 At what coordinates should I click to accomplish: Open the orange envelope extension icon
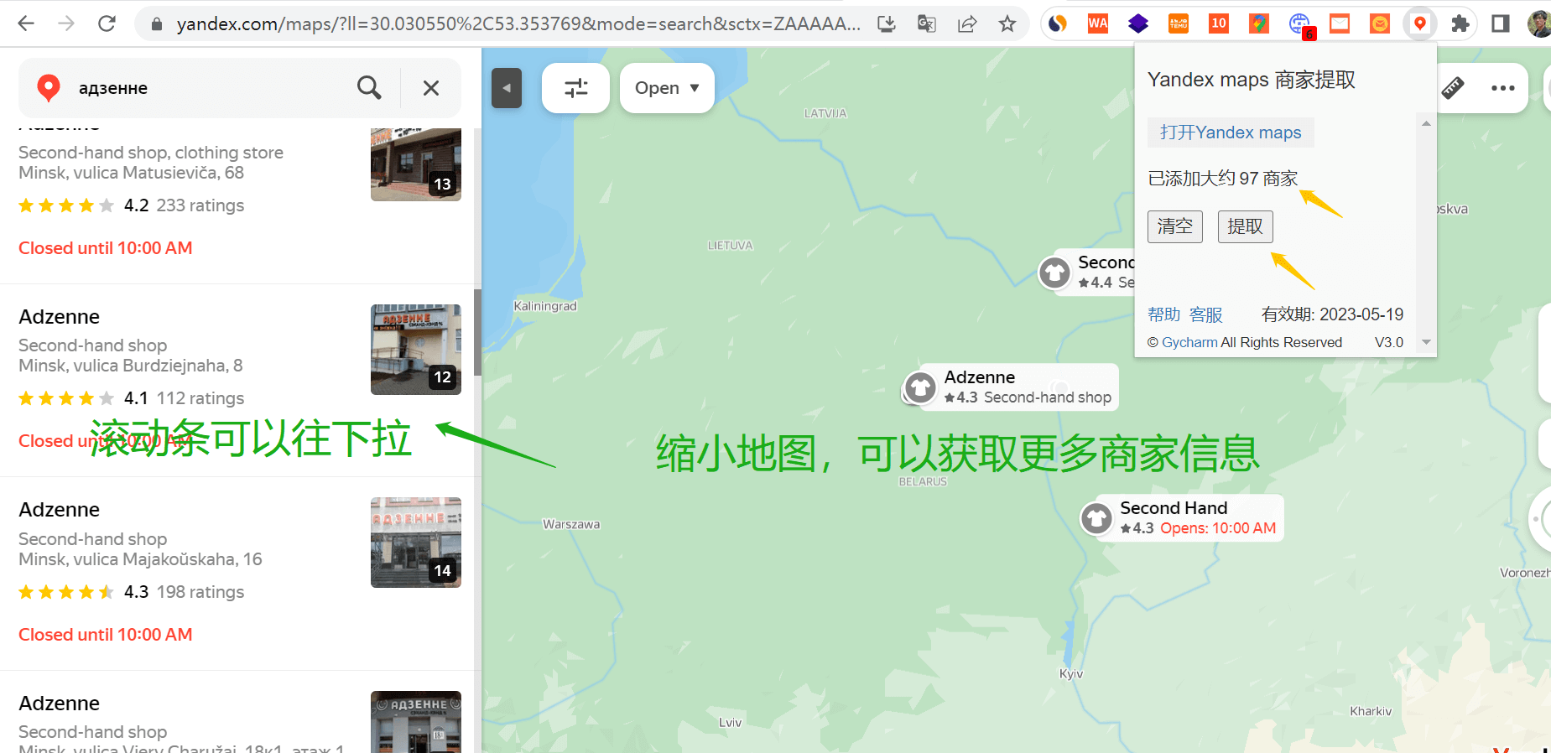(x=1340, y=23)
